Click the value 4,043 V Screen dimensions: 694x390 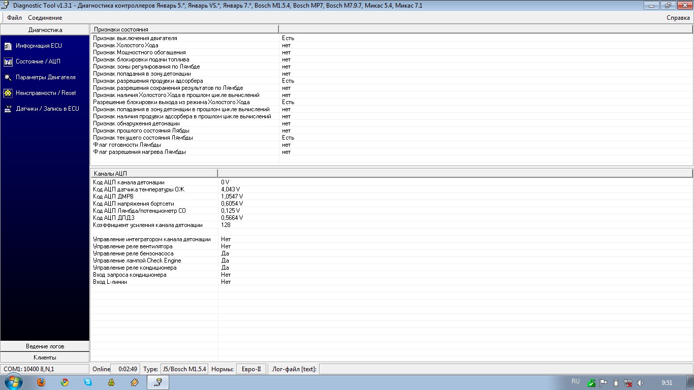click(x=231, y=189)
